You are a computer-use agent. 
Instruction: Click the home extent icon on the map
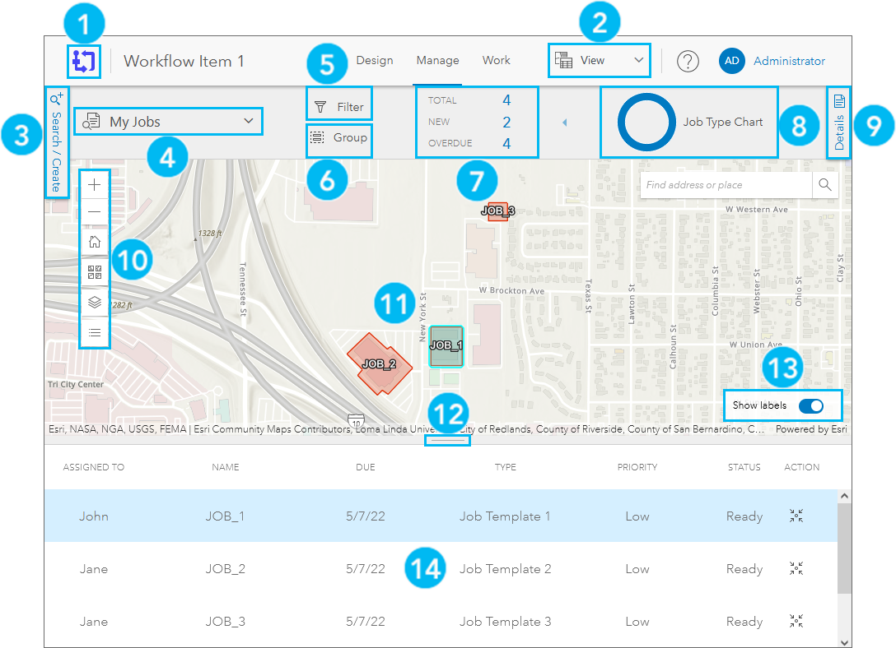(x=95, y=241)
